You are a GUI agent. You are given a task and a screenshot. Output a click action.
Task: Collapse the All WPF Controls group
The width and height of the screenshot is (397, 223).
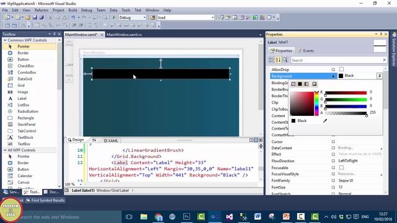click(5, 150)
